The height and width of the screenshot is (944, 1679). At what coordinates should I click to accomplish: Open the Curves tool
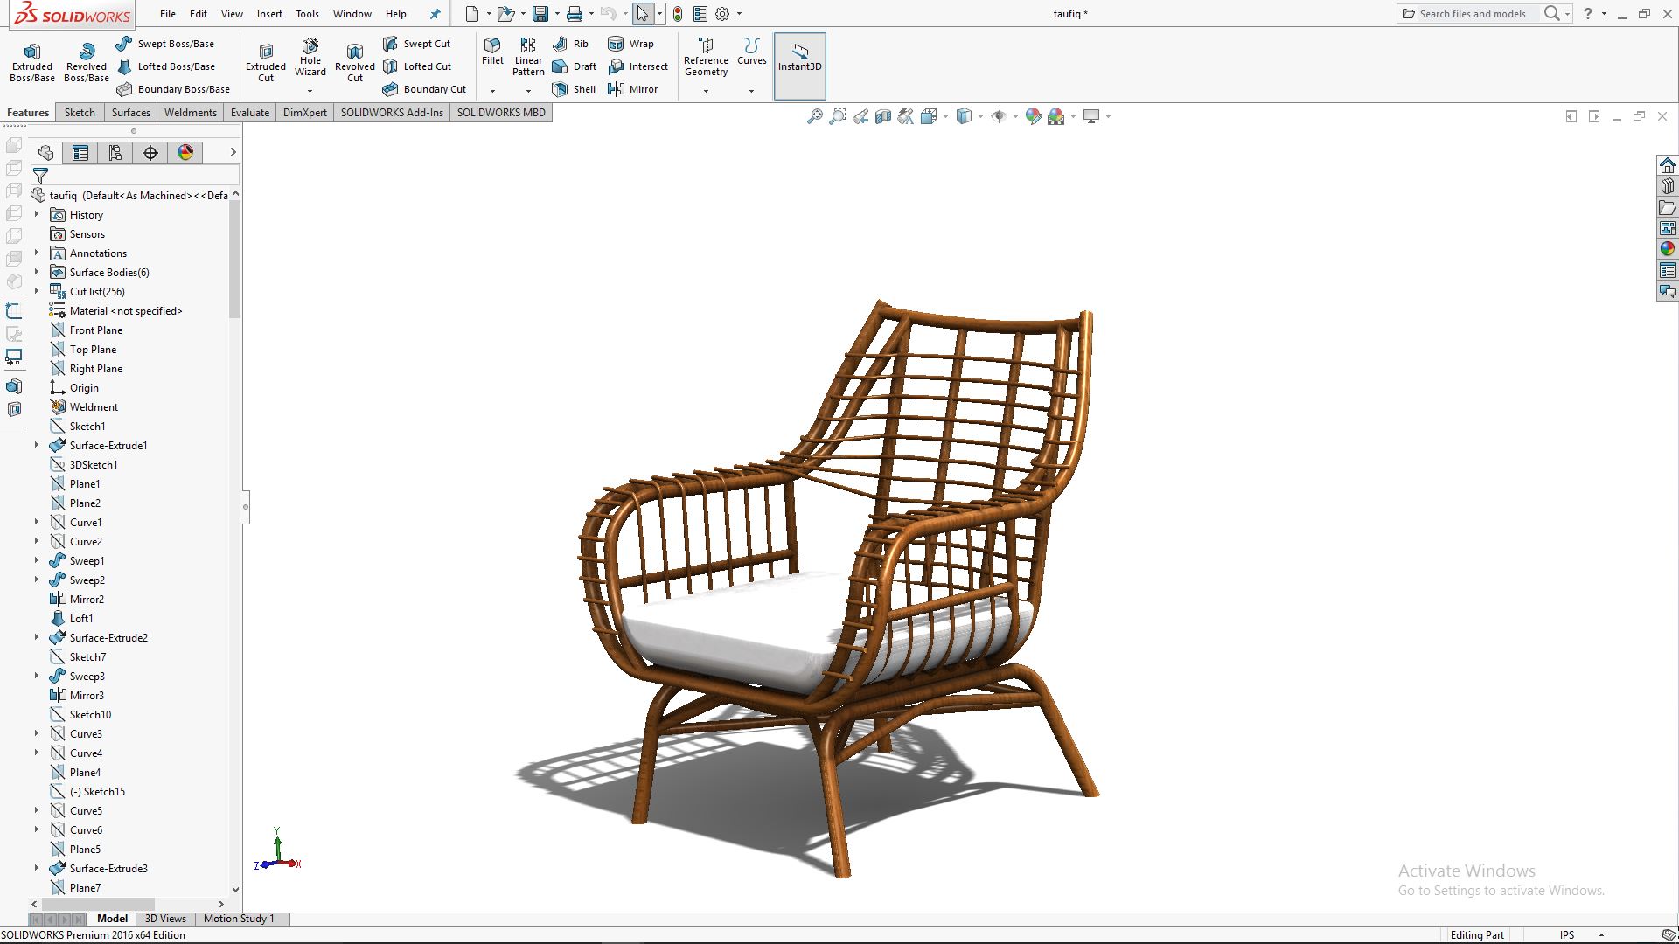(x=751, y=52)
